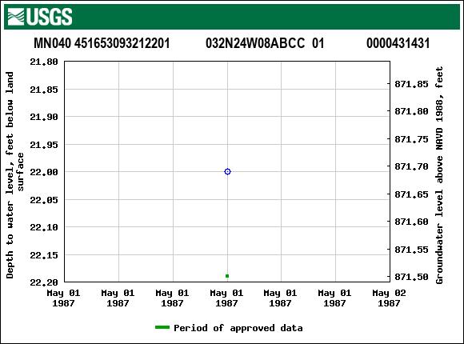Click the right axis value '871.80'

point(411,111)
